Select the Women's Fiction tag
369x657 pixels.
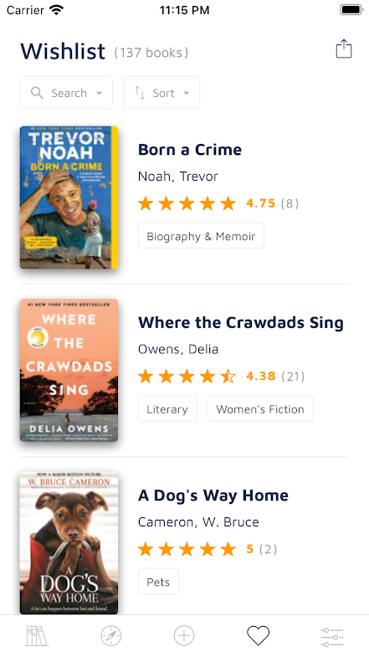coord(260,408)
